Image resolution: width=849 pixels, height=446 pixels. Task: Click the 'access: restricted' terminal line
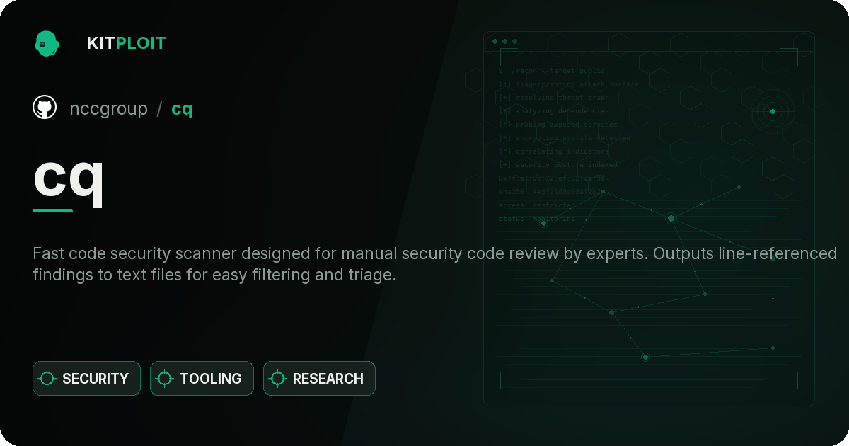pos(537,205)
